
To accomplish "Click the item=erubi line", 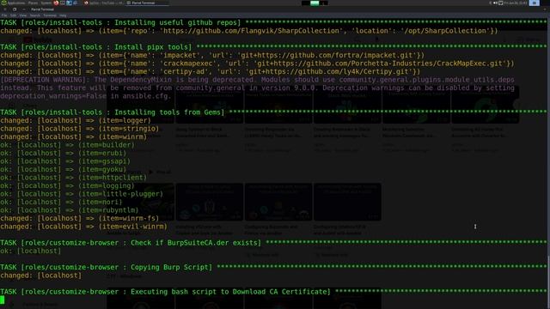I will pos(63,153).
